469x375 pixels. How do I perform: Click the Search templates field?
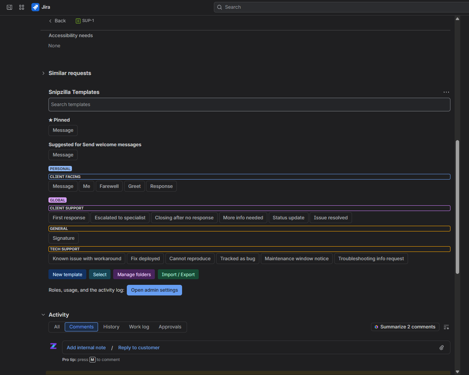pyautogui.click(x=249, y=105)
